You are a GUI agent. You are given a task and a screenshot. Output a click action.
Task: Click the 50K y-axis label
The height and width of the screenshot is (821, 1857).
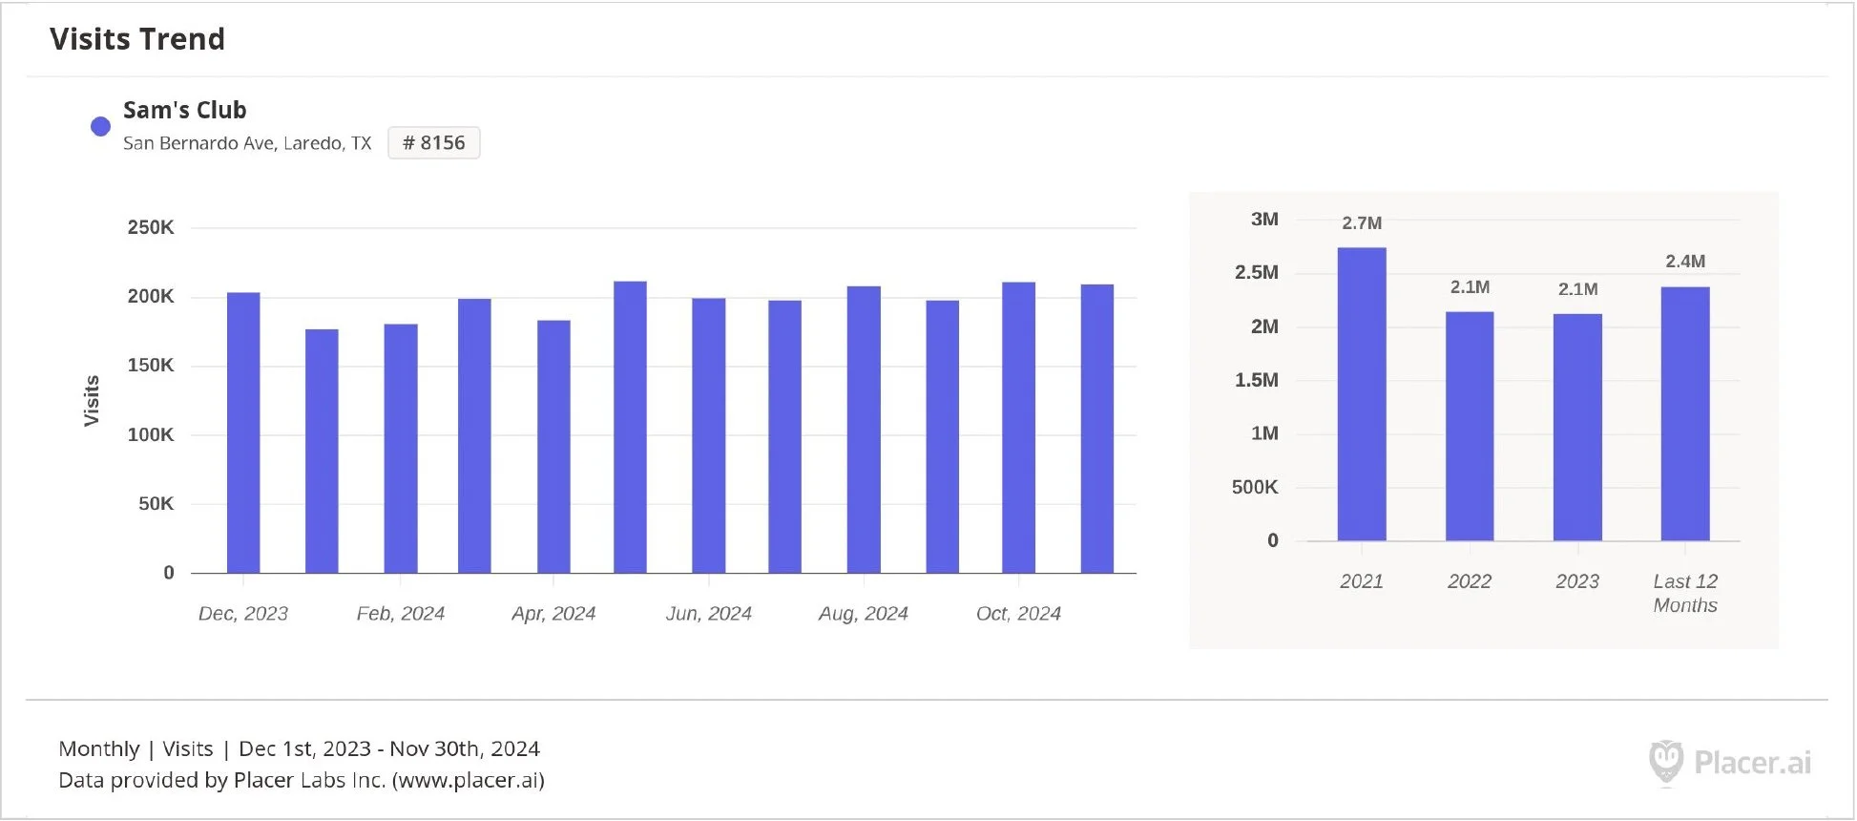[156, 503]
